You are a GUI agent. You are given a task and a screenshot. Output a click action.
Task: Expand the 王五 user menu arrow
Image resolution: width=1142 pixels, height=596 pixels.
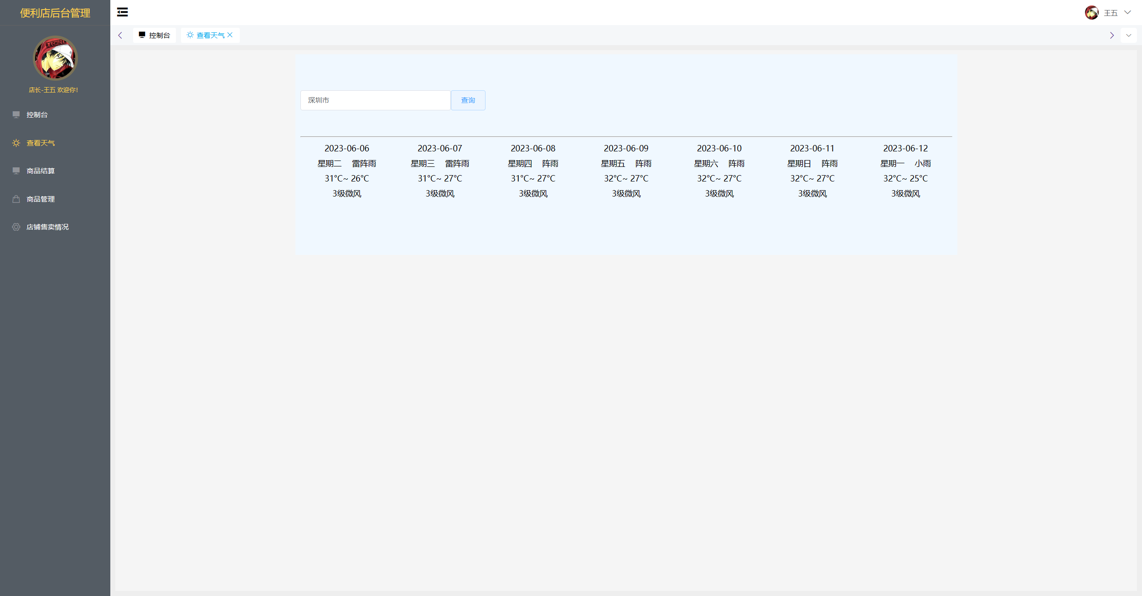point(1127,13)
